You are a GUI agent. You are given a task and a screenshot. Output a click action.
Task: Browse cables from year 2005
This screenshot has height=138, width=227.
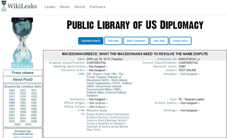34,118
